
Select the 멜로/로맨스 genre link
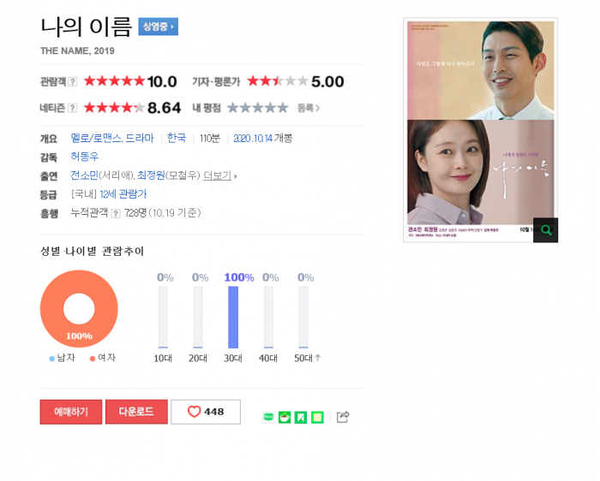pos(96,138)
